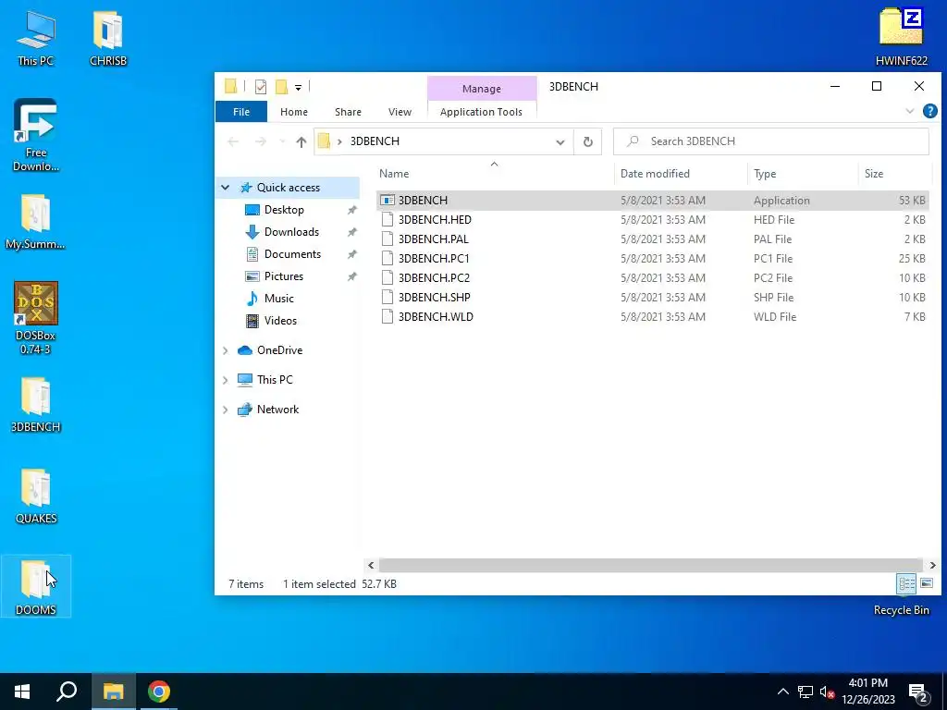Switch to the Share ribbon tab
Viewport: 947px width, 710px height.
point(348,112)
